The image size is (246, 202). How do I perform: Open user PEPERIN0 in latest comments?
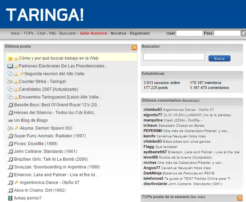coord(153,131)
